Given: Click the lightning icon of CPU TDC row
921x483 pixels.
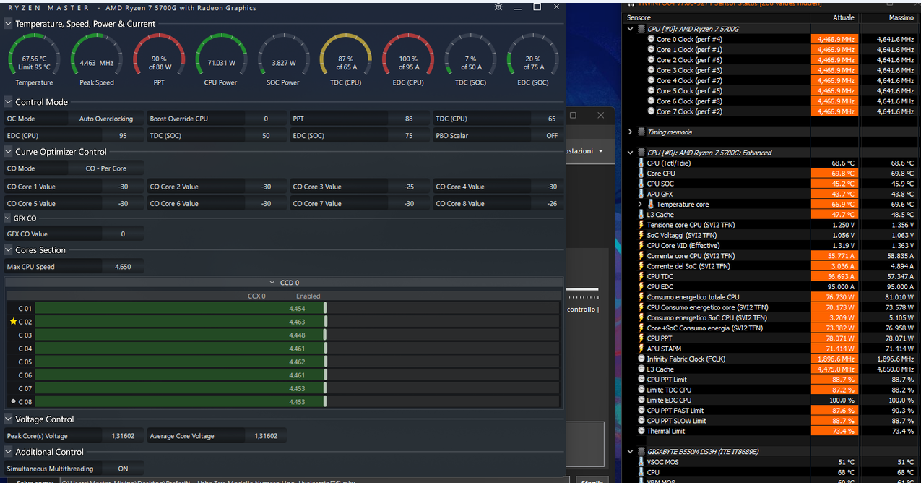Looking at the screenshot, I should [x=641, y=276].
